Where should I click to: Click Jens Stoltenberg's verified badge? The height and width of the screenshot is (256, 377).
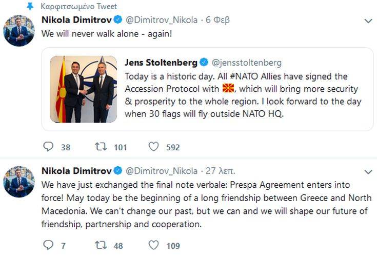click(x=204, y=63)
